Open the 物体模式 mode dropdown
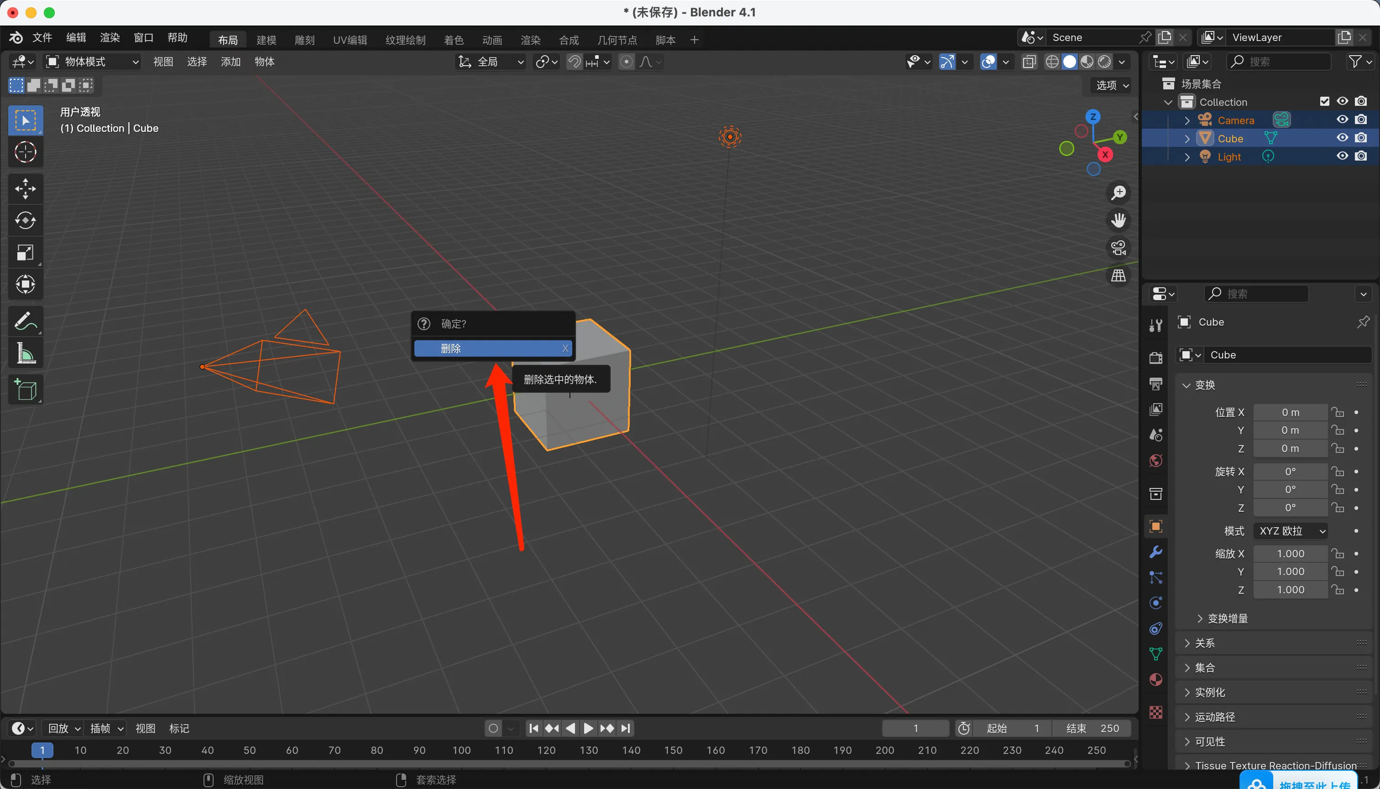The image size is (1380, 789). pyautogui.click(x=92, y=62)
